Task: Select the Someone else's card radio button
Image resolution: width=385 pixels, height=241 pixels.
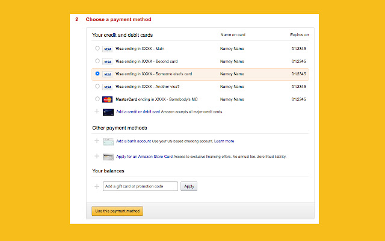Action: pyautogui.click(x=97, y=74)
